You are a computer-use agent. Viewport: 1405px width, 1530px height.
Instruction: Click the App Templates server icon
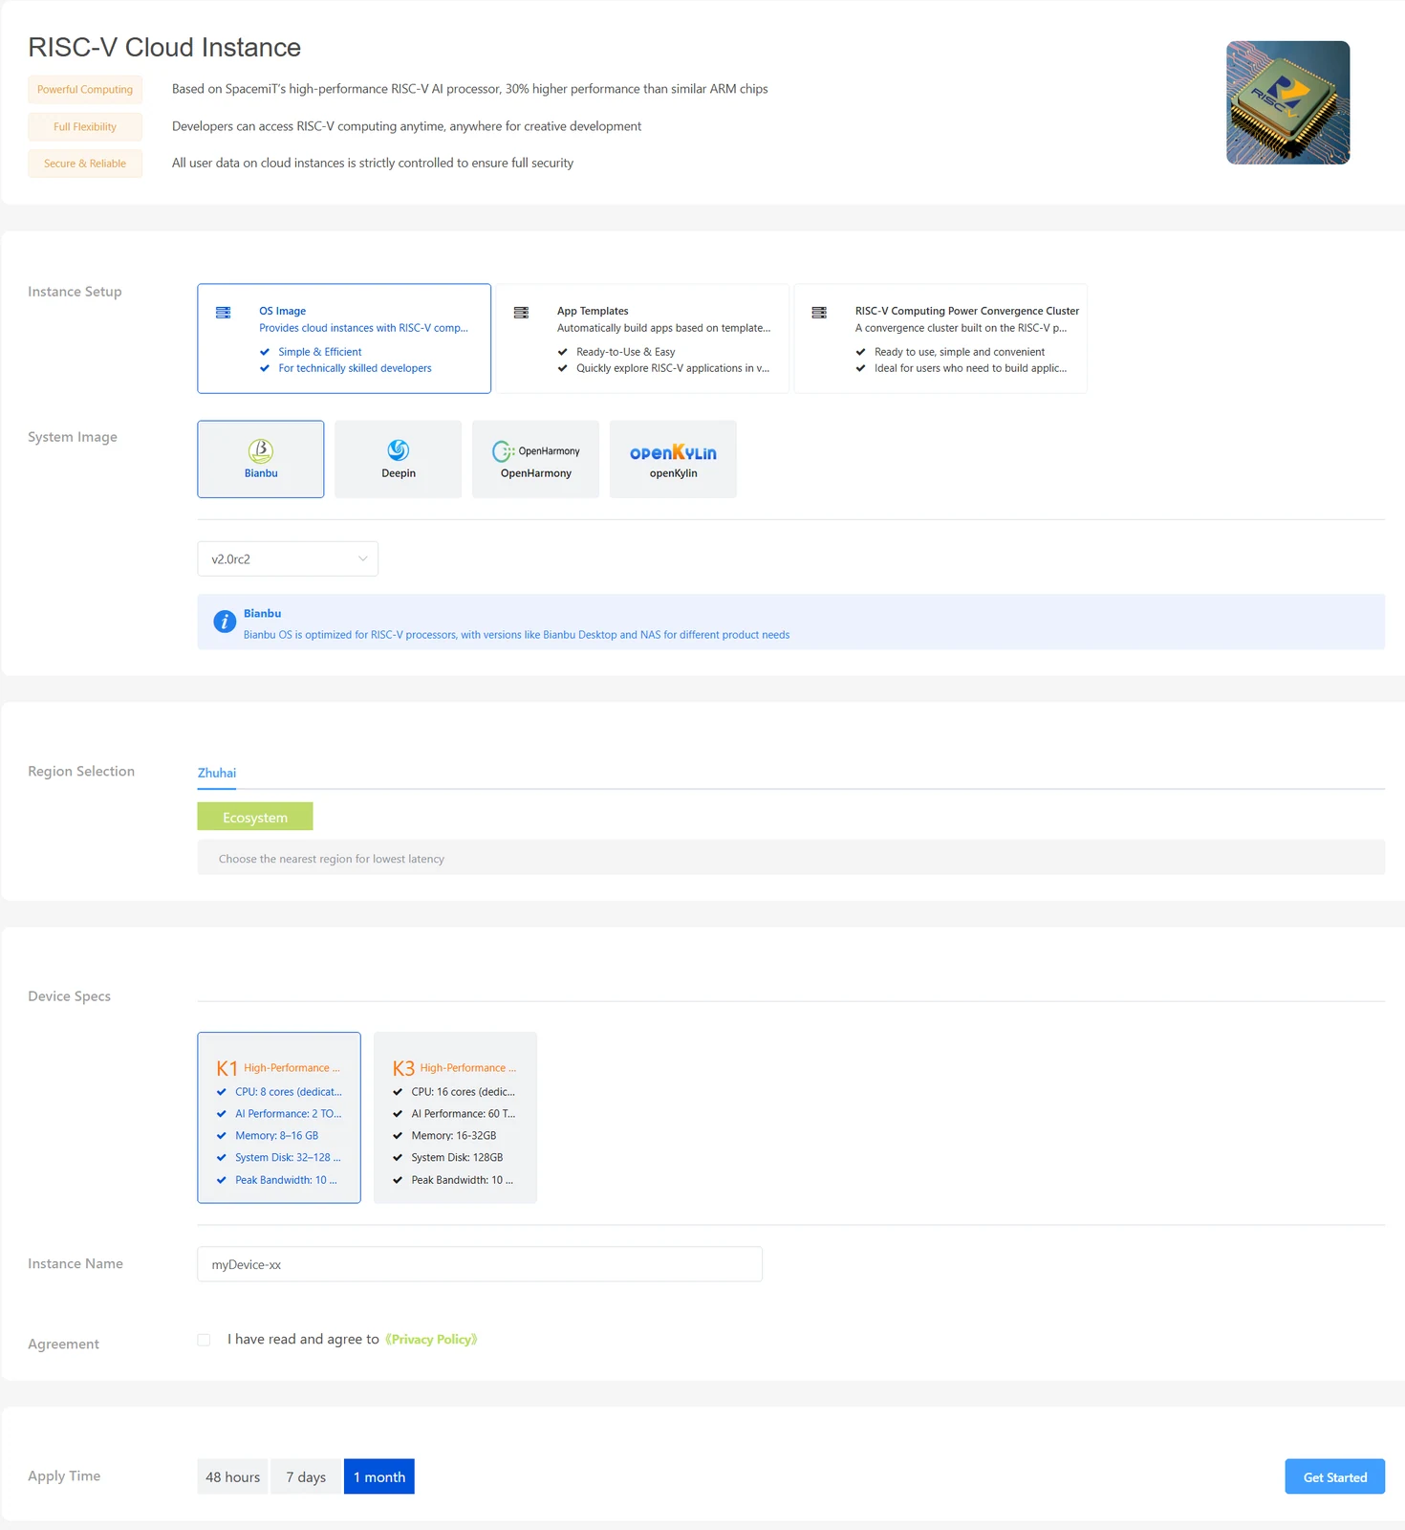pyautogui.click(x=521, y=313)
